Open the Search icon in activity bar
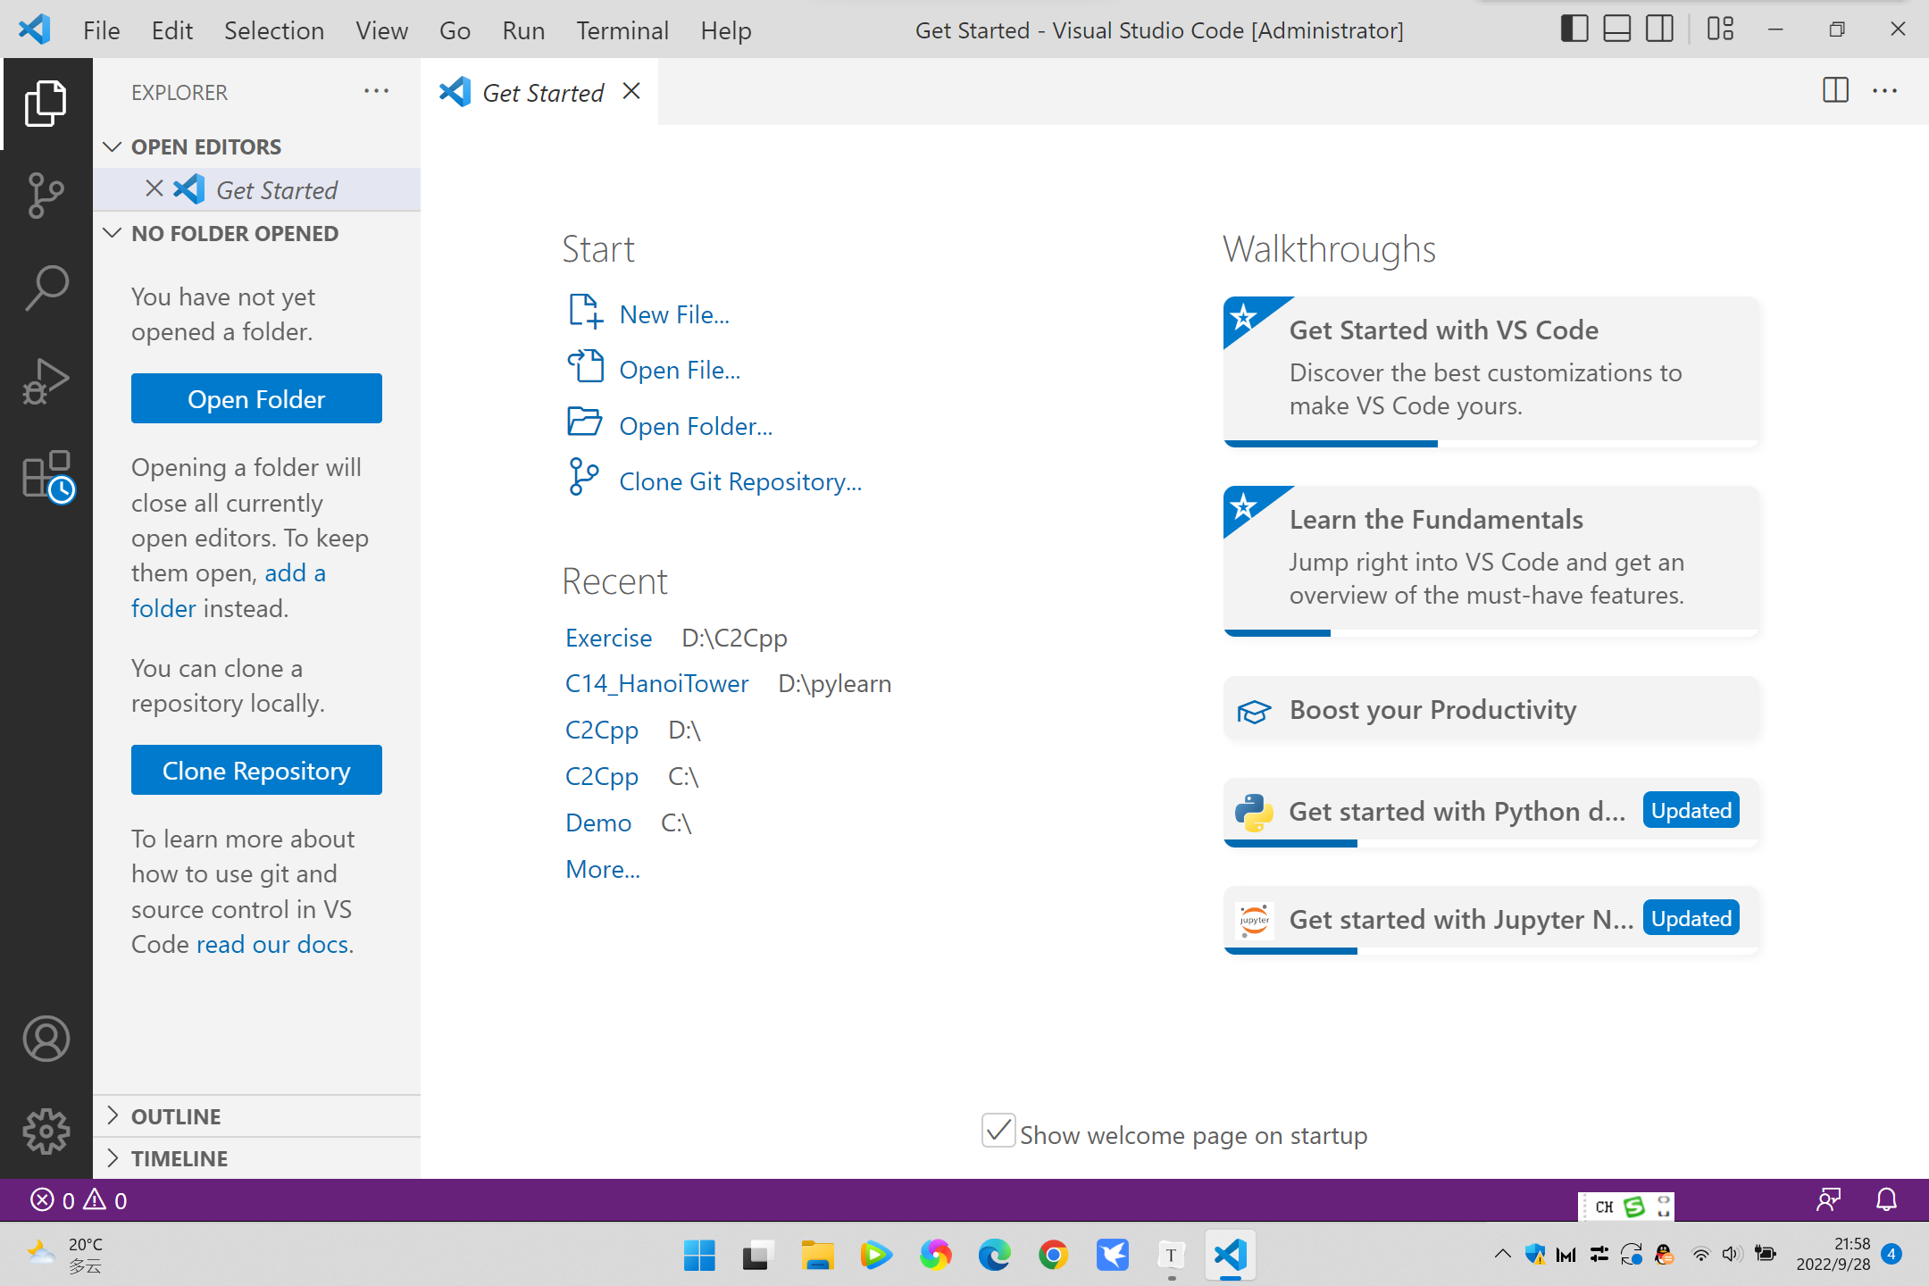This screenshot has height=1286, width=1929. click(x=46, y=286)
